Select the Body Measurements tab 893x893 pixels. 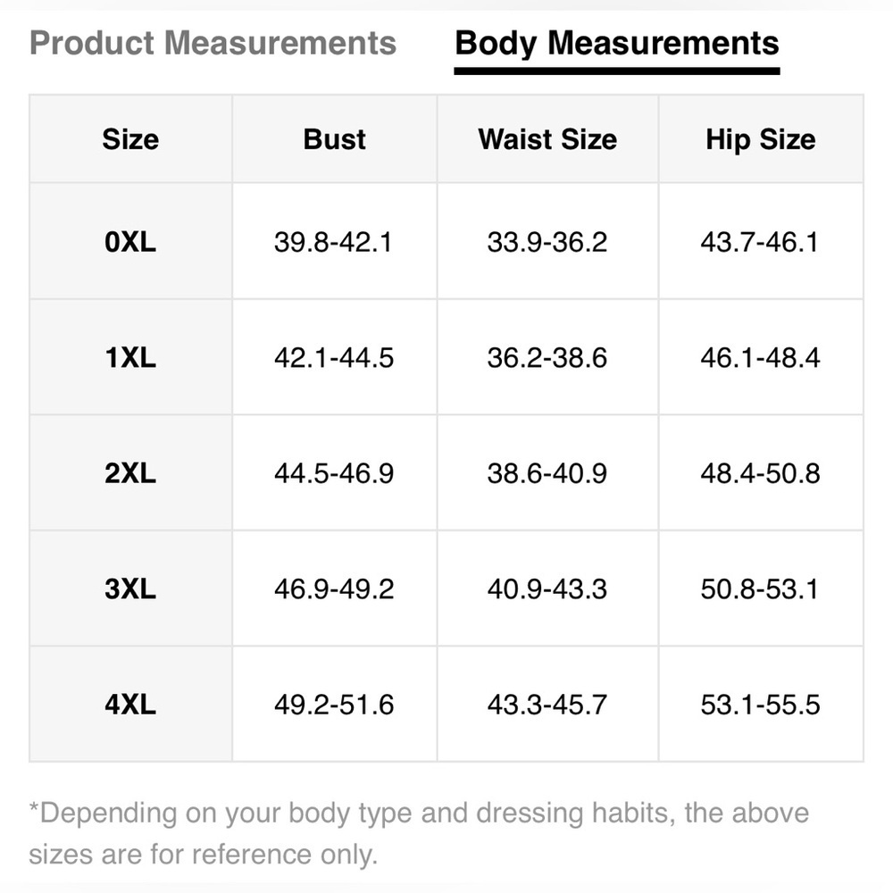click(x=617, y=43)
